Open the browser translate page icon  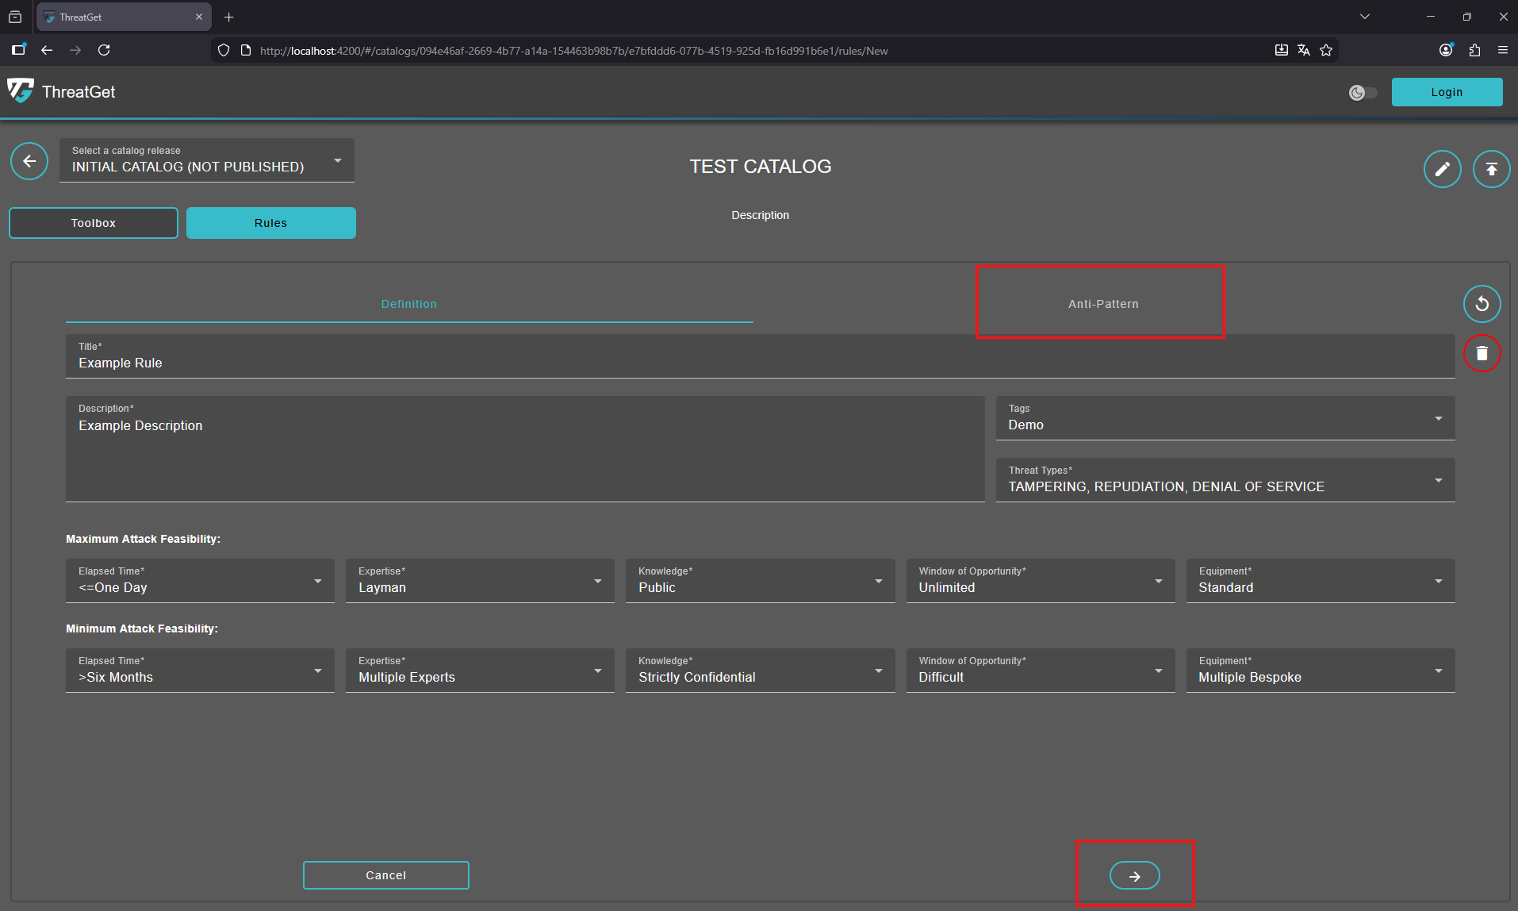click(x=1304, y=49)
